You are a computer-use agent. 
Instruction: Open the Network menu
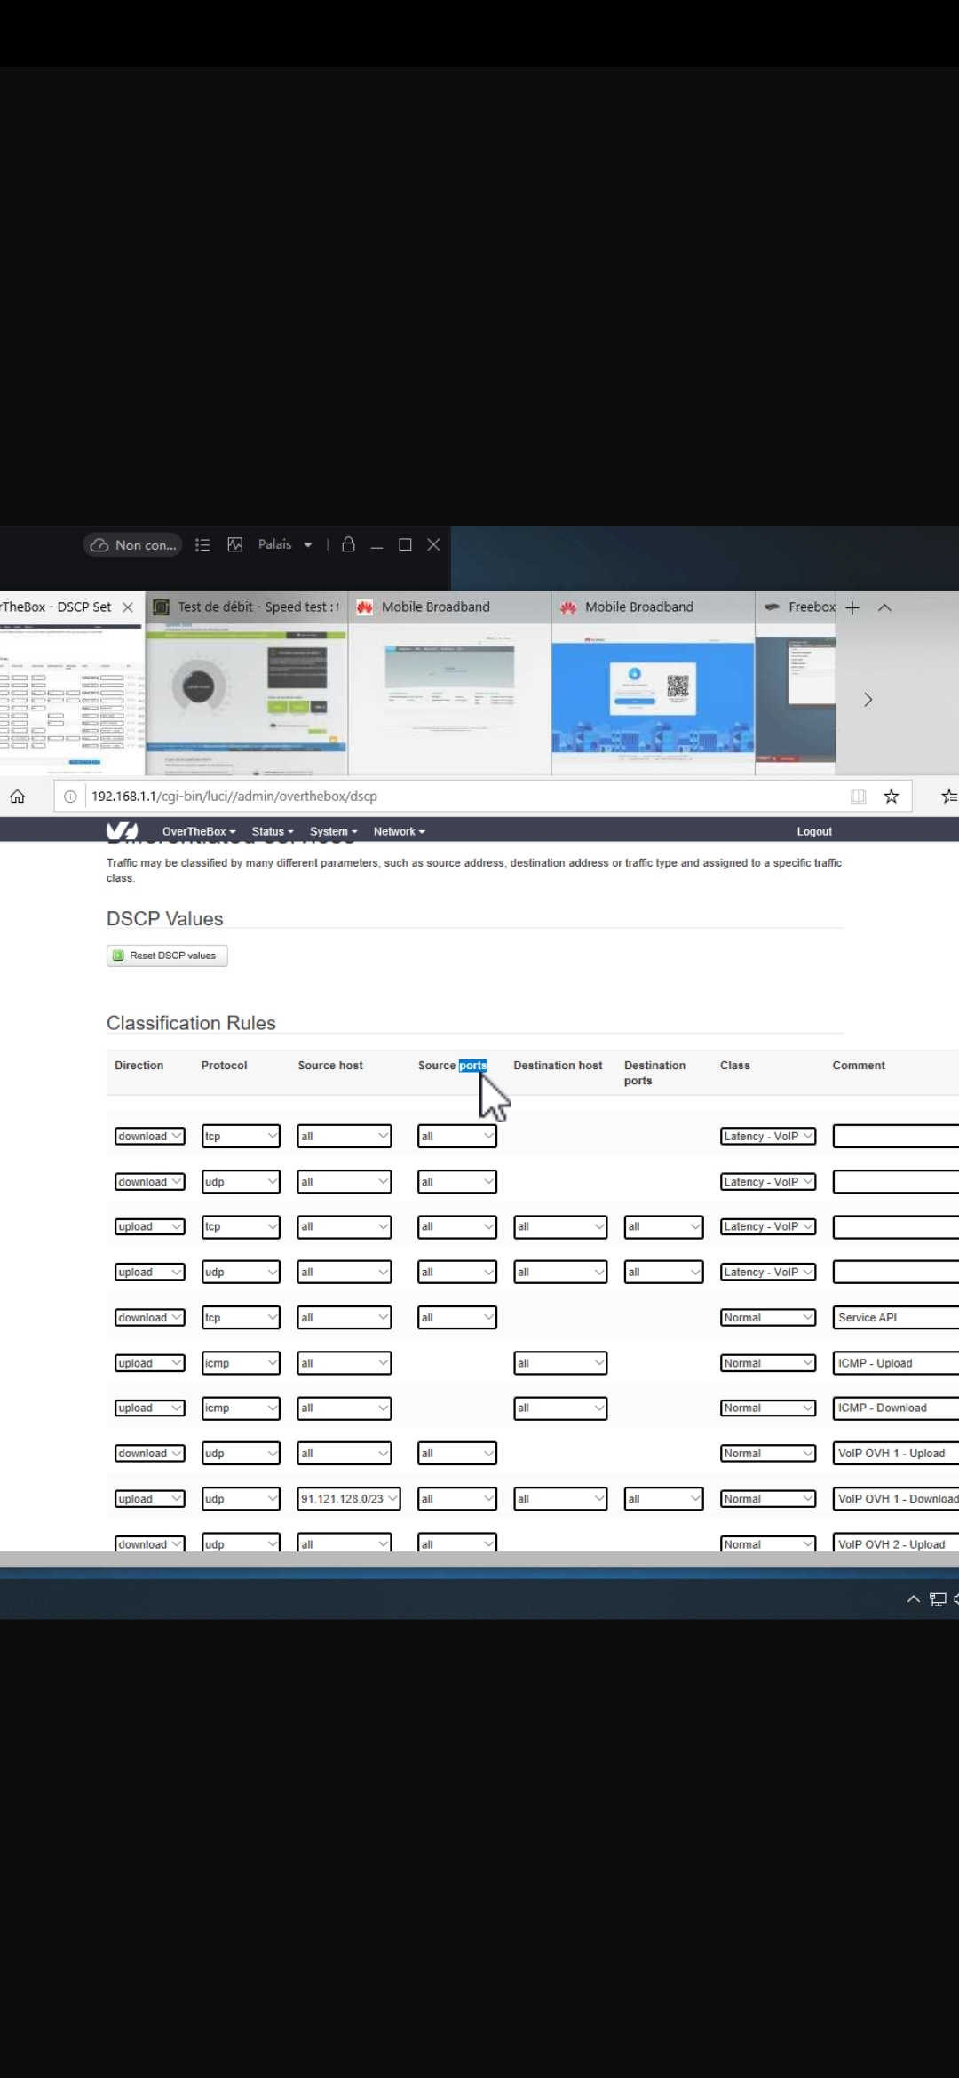399,831
